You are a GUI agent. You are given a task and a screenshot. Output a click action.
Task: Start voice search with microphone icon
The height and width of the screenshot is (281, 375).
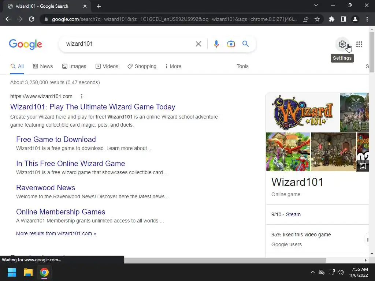(x=216, y=44)
